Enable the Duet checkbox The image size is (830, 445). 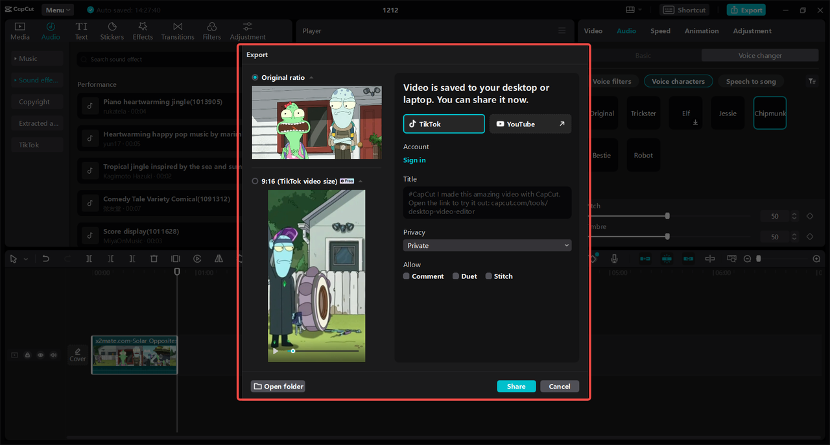coord(456,276)
